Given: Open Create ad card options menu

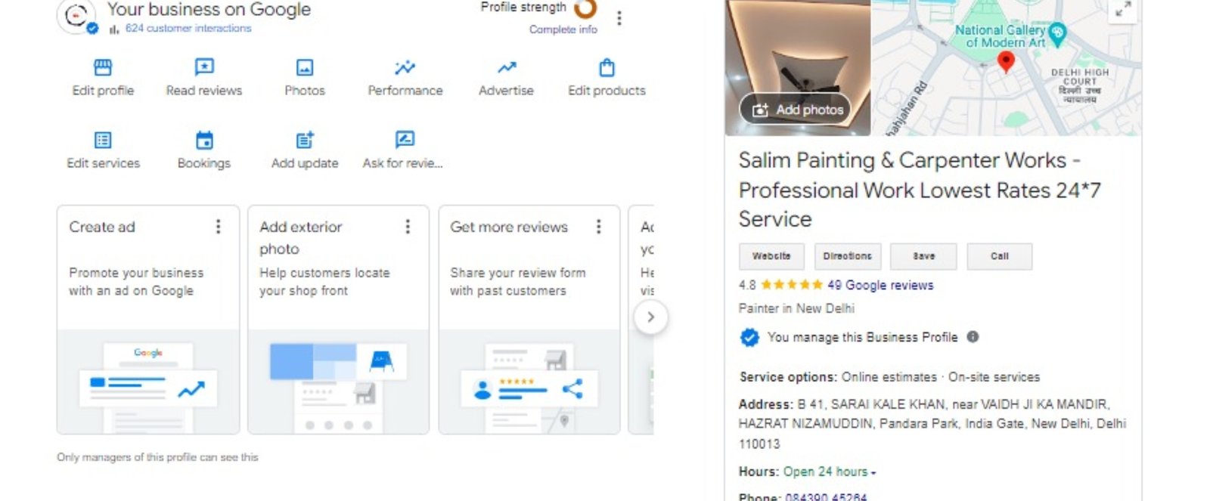Looking at the screenshot, I should (219, 227).
